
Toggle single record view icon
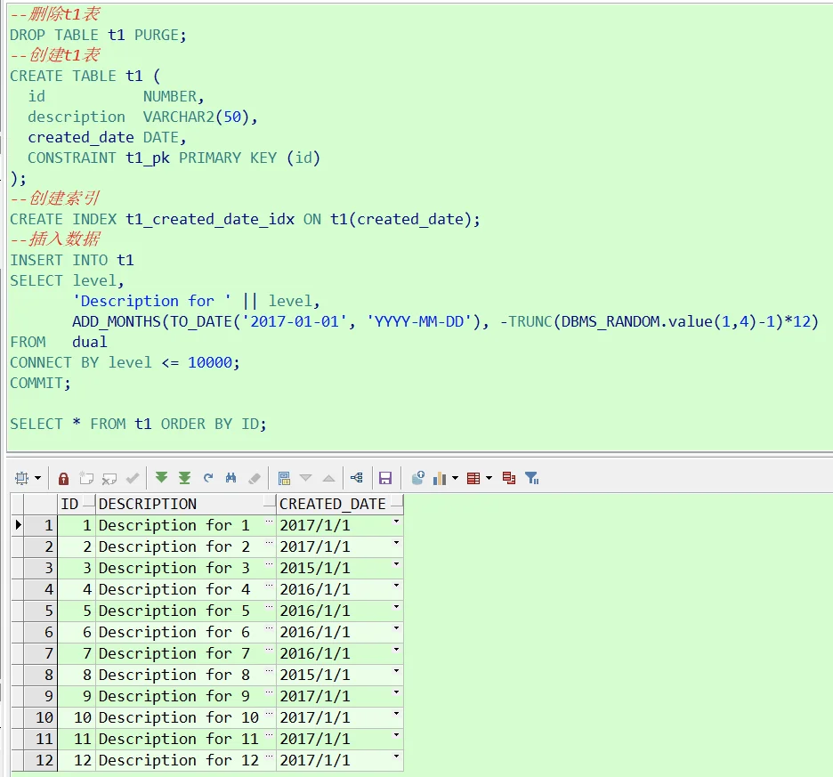coord(284,478)
